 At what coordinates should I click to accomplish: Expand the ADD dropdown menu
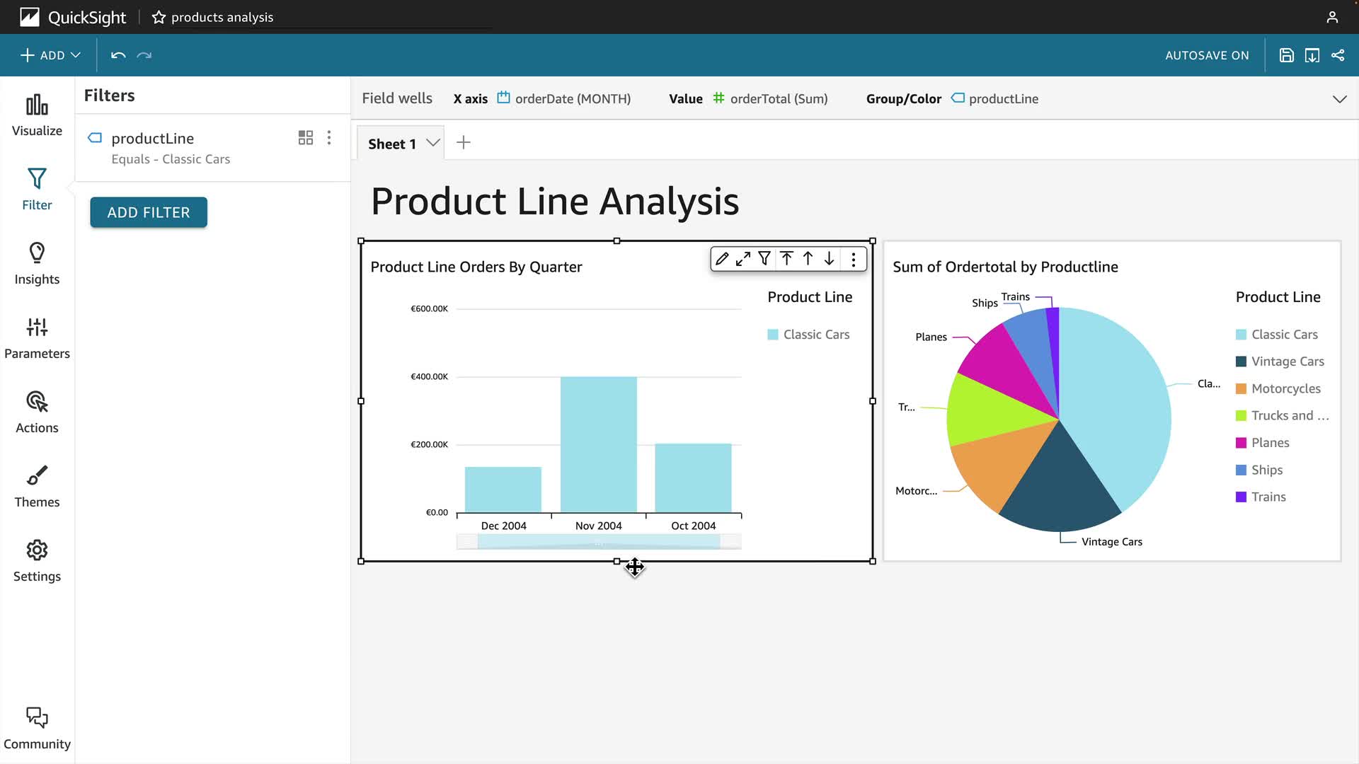click(x=51, y=55)
